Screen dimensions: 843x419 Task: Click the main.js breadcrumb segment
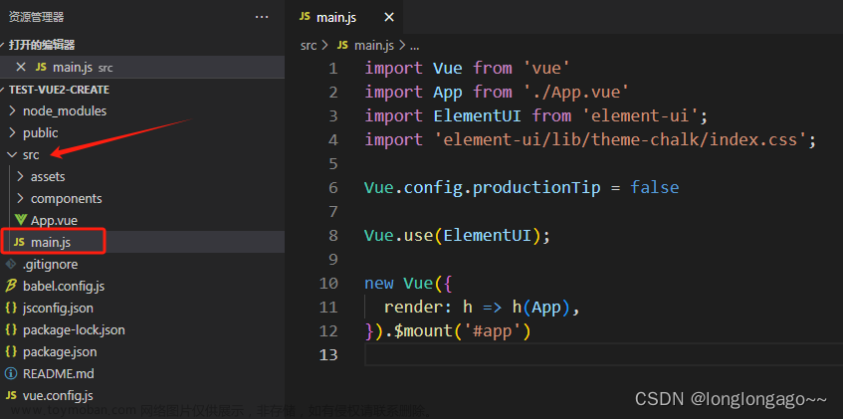click(x=374, y=46)
